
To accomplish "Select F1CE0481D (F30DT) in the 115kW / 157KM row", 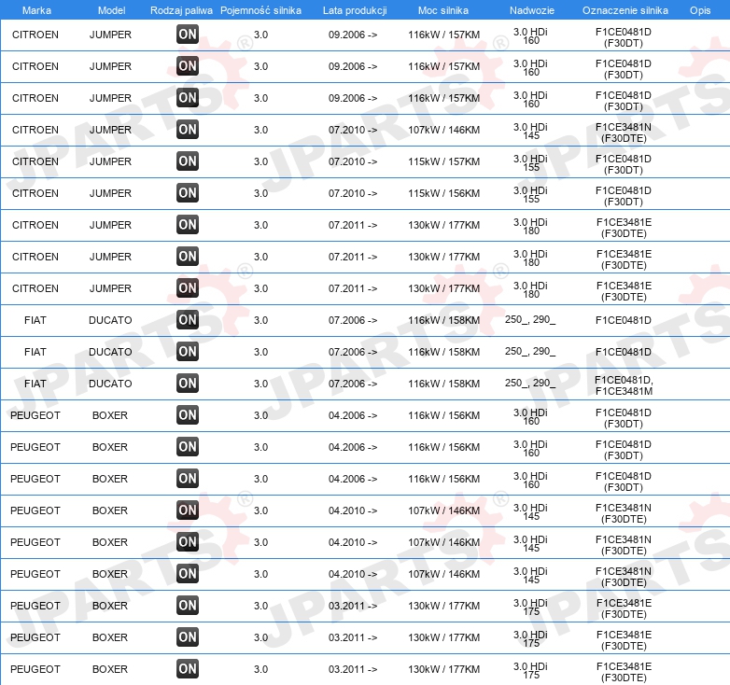I will click(624, 164).
